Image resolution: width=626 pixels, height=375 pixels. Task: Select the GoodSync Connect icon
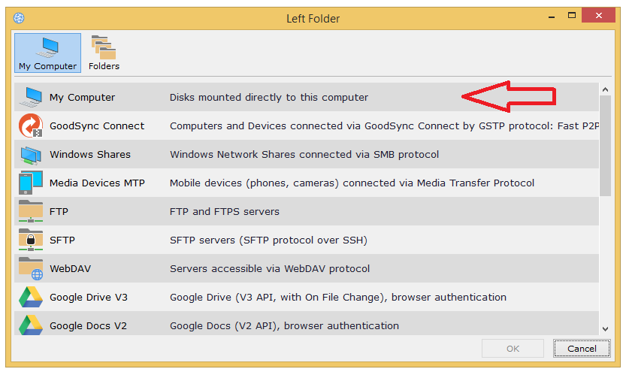tap(31, 126)
